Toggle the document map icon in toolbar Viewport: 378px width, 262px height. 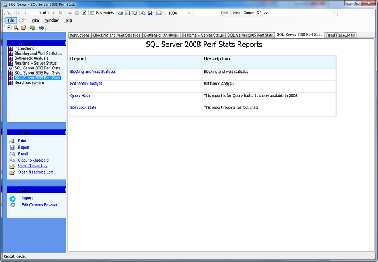click(9, 13)
